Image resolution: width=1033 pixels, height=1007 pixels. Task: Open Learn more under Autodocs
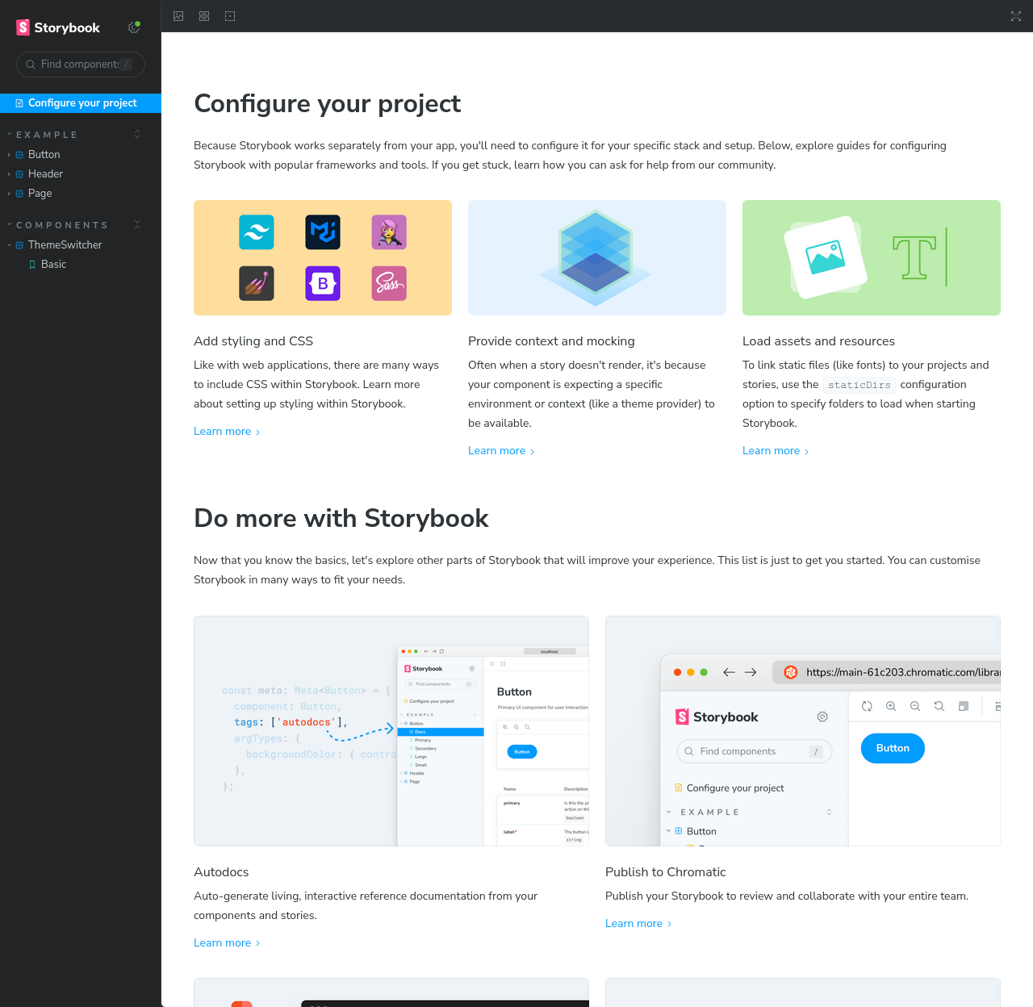coord(227,943)
